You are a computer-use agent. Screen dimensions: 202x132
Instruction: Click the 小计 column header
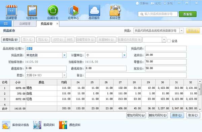tap(18, 82)
